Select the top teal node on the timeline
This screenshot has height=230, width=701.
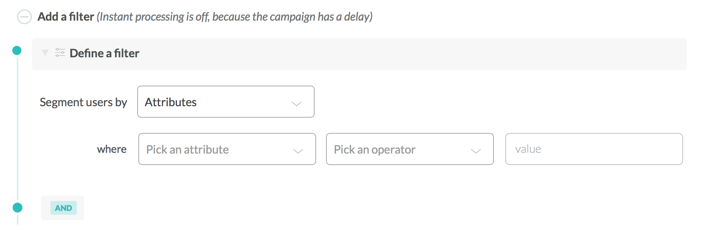pyautogui.click(x=16, y=50)
